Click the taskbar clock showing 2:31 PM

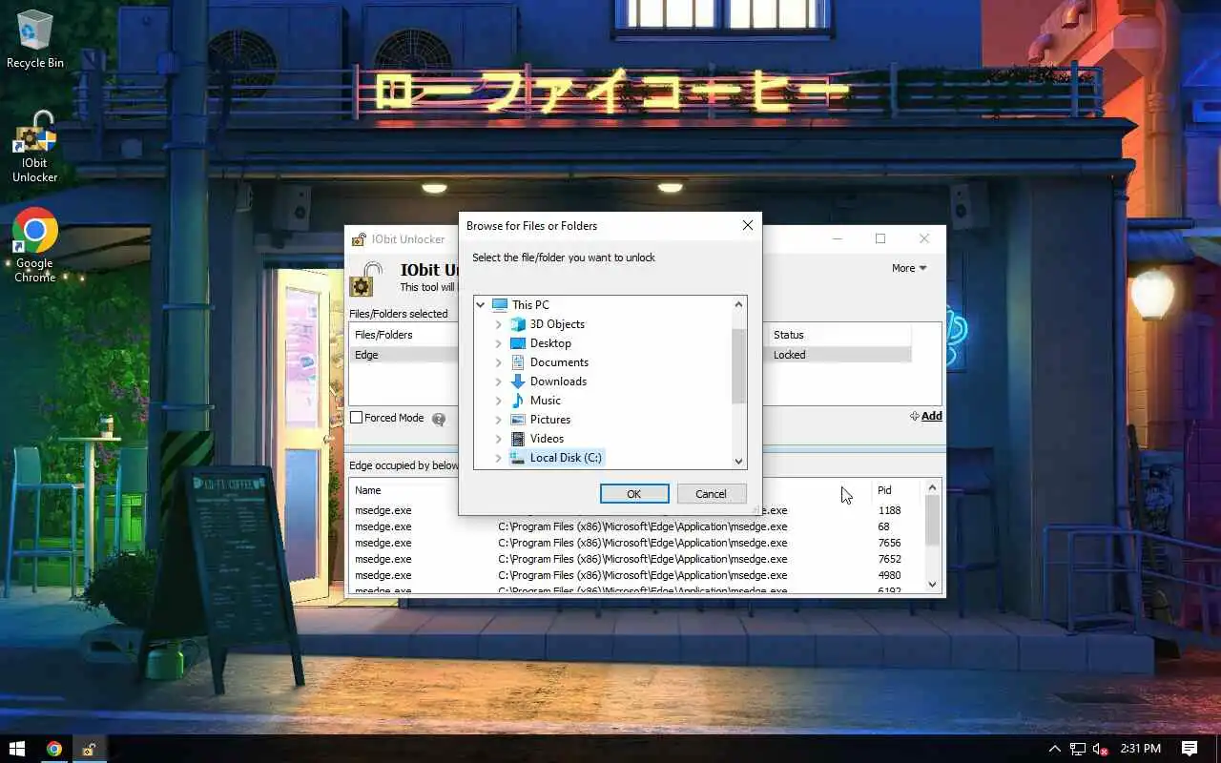[1141, 749]
